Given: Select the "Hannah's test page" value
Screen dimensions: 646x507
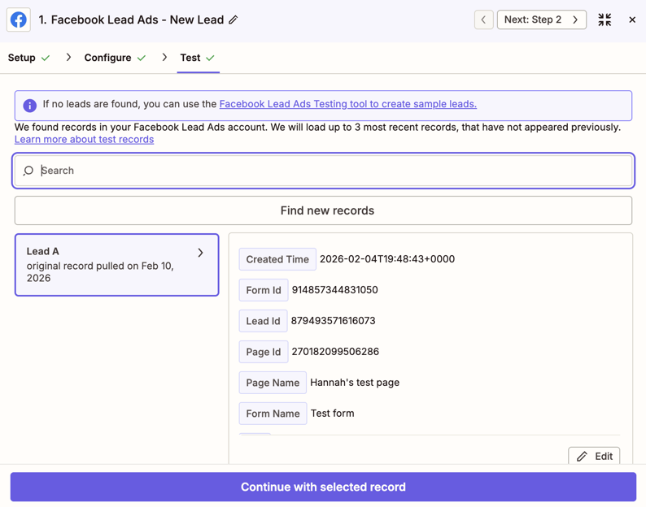Looking at the screenshot, I should (x=355, y=383).
